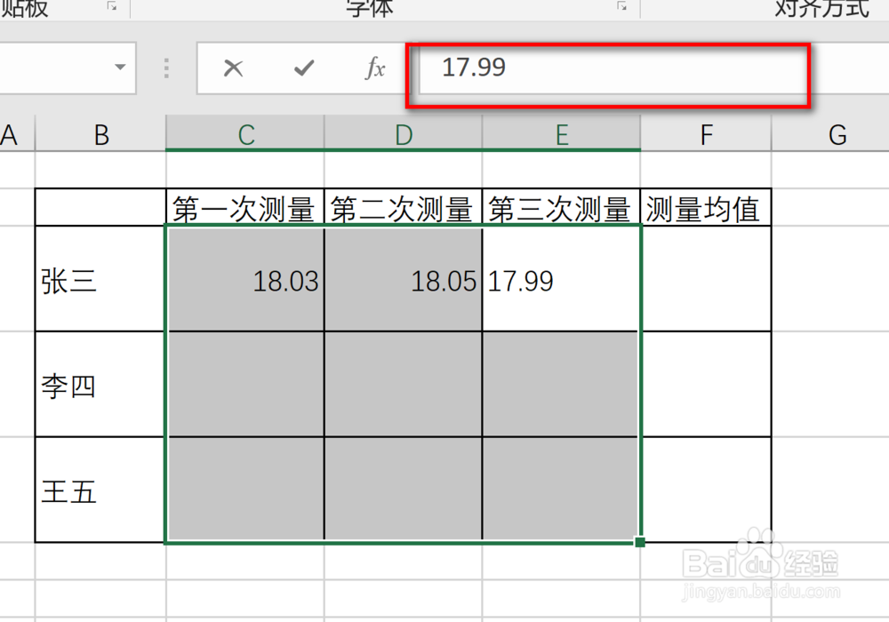This screenshot has width=889, height=622.
Task: Click the Enter checkmark icon in formula bar
Action: 302,68
